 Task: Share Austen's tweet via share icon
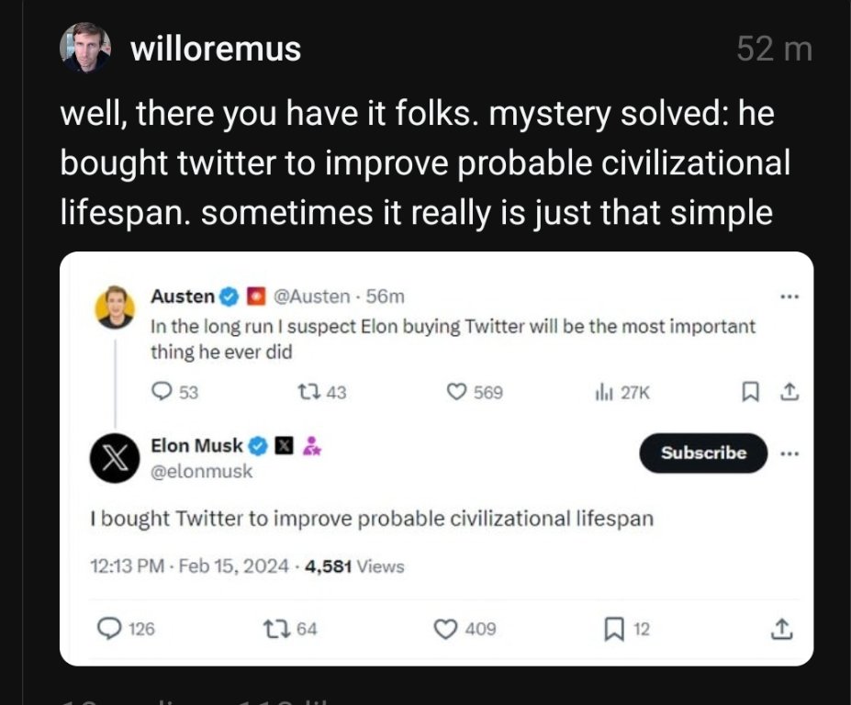pyautogui.click(x=786, y=392)
